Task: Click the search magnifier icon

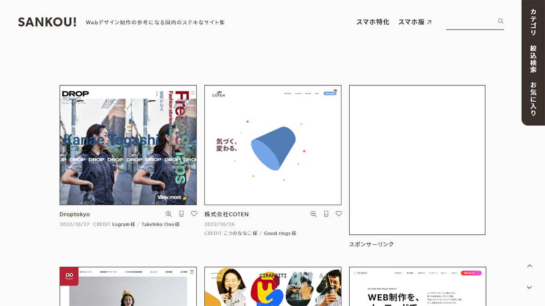Action: (x=500, y=21)
